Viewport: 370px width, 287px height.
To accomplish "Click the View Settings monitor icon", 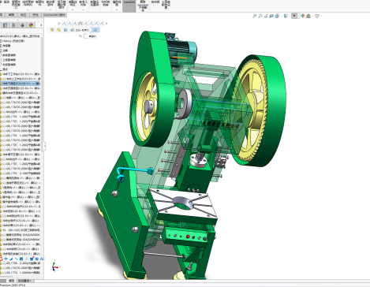I will click(x=317, y=16).
